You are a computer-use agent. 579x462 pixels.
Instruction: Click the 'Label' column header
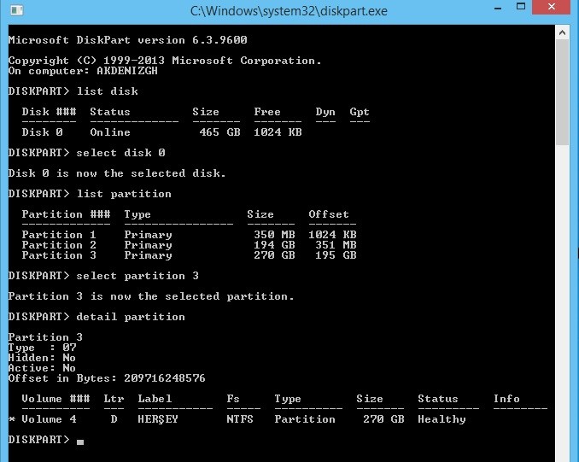coord(155,399)
